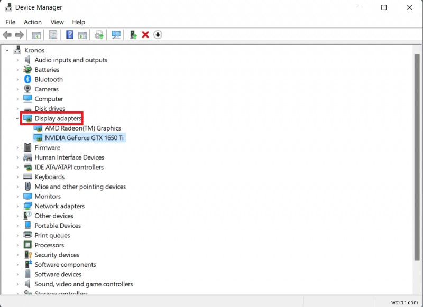
Task: Open the File menu
Action: [10, 22]
